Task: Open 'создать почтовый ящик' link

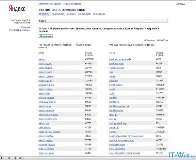Action: point(122,140)
